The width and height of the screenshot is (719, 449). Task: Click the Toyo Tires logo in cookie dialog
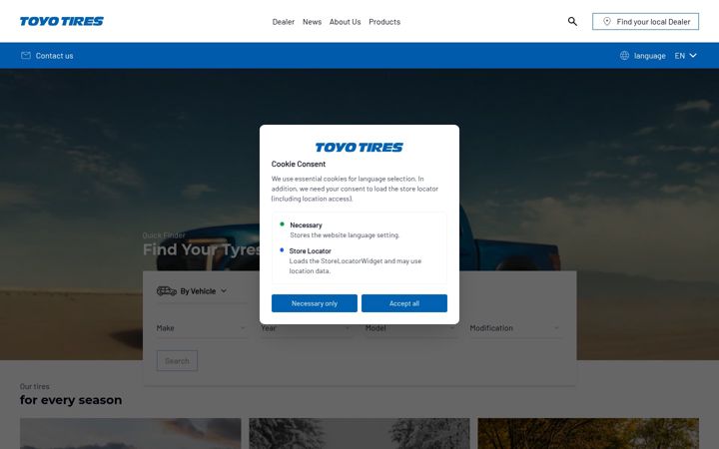[x=359, y=147]
